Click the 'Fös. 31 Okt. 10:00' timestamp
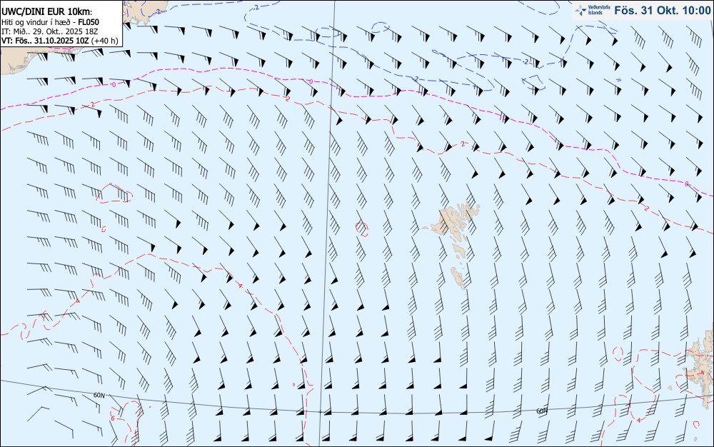714x447 pixels. pyautogui.click(x=662, y=10)
